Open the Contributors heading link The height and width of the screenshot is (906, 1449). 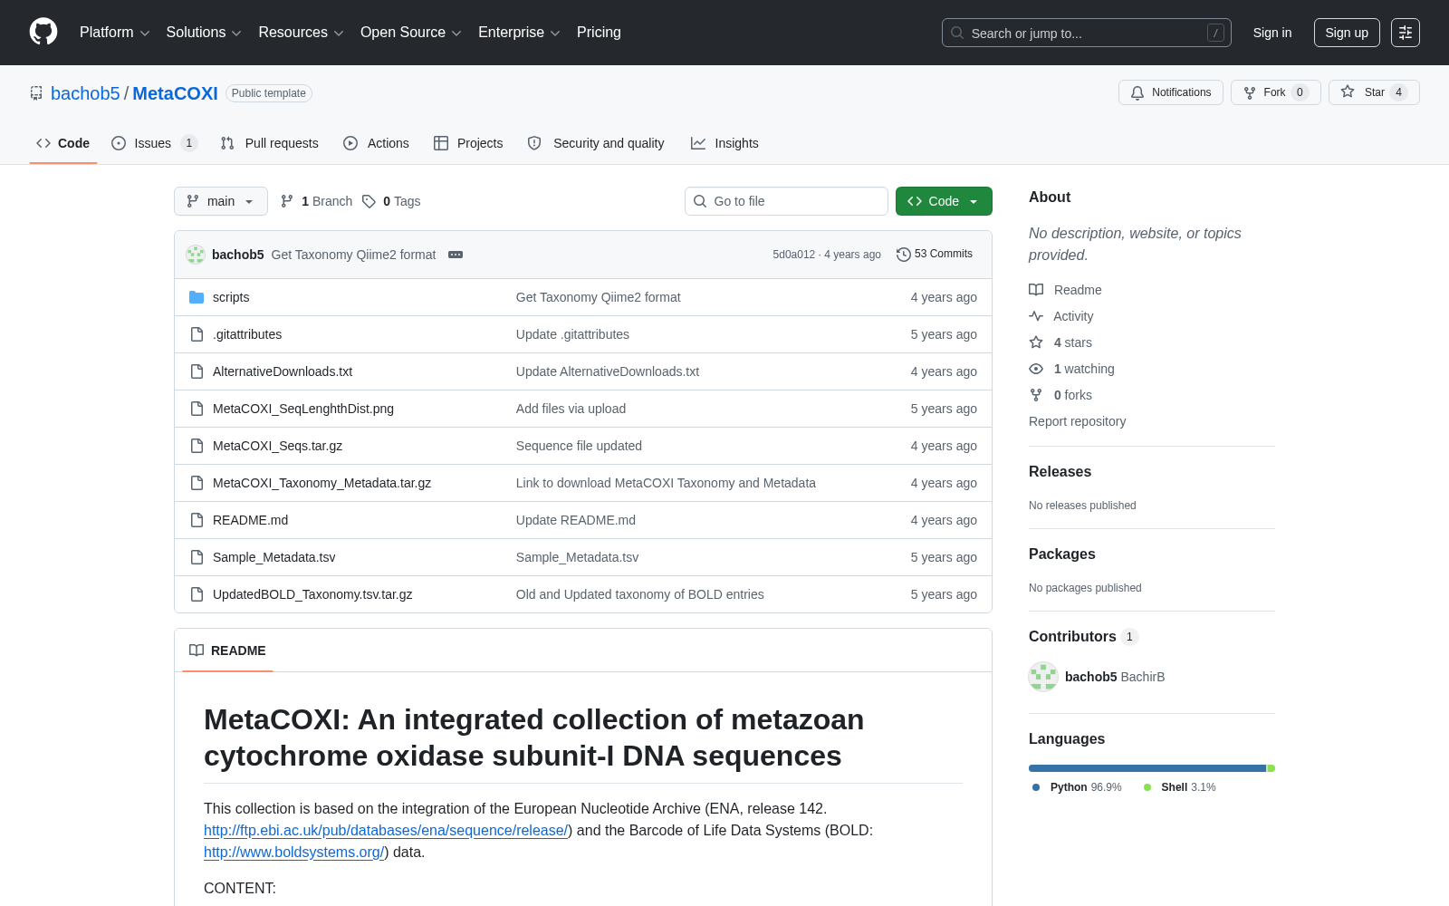click(1082, 636)
